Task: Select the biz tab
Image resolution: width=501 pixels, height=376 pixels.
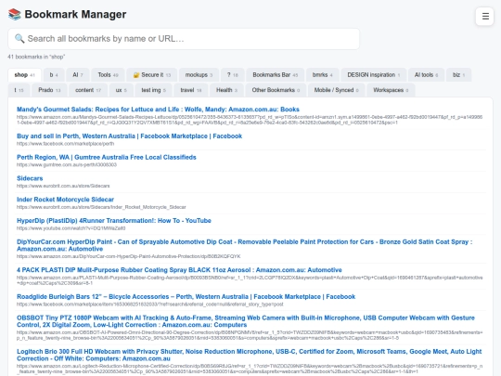Action: [458, 75]
